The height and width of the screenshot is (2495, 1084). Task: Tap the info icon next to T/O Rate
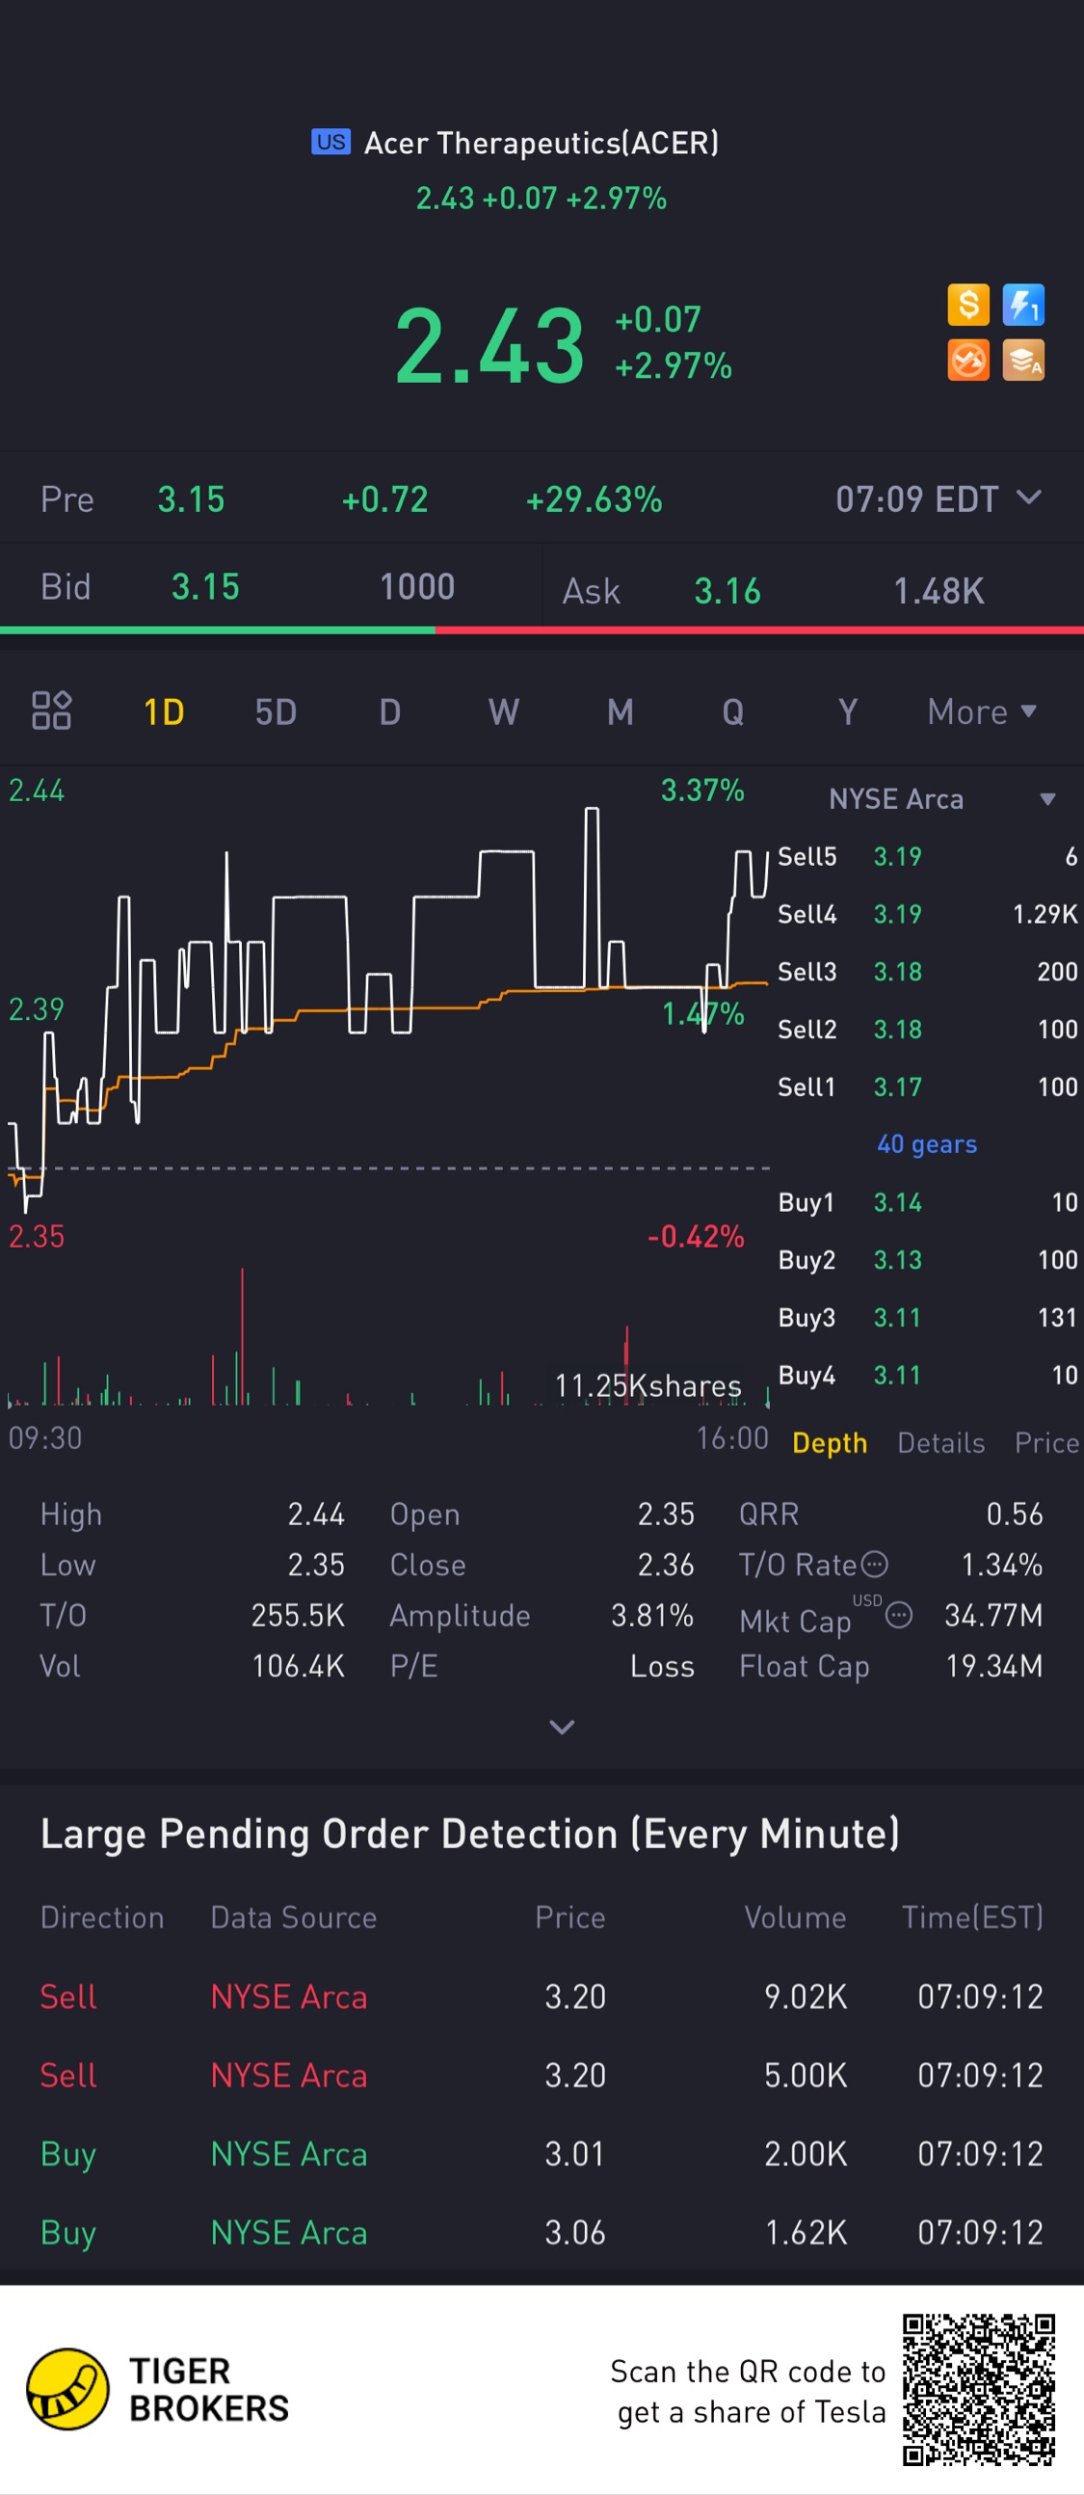874,1565
